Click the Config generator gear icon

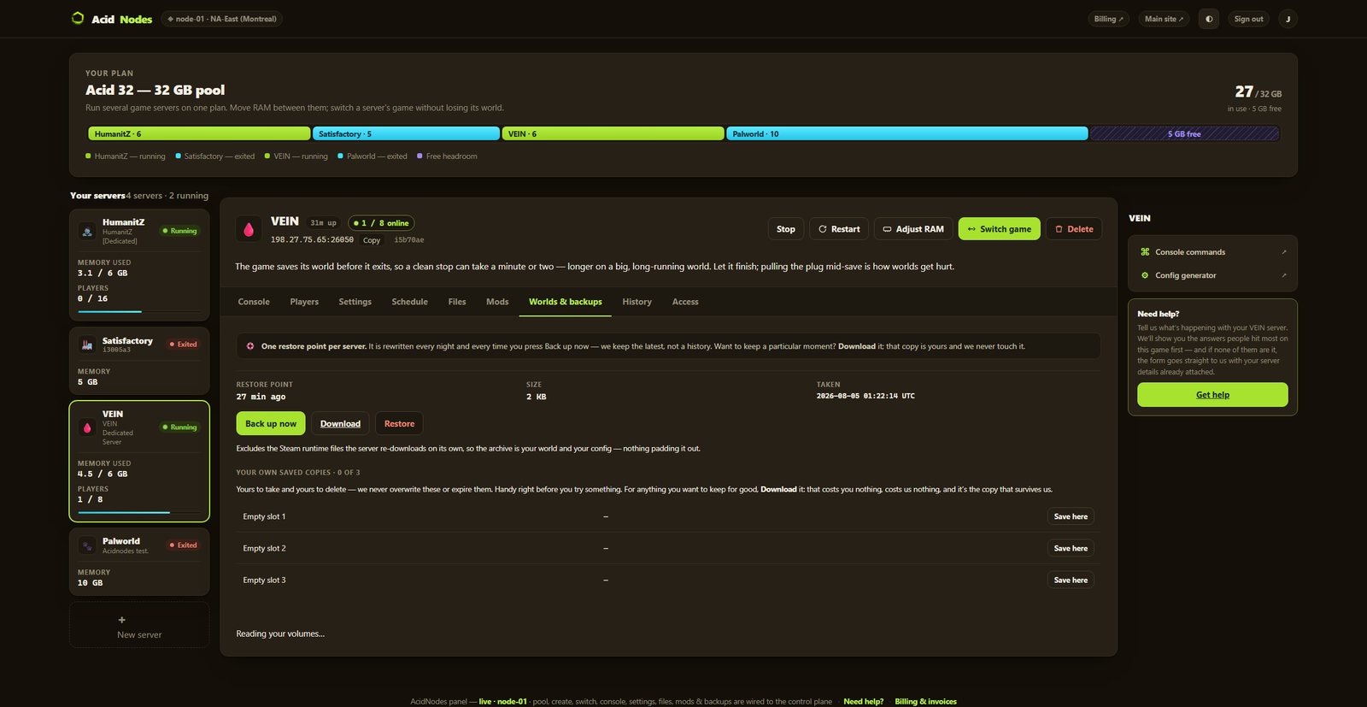click(1145, 275)
